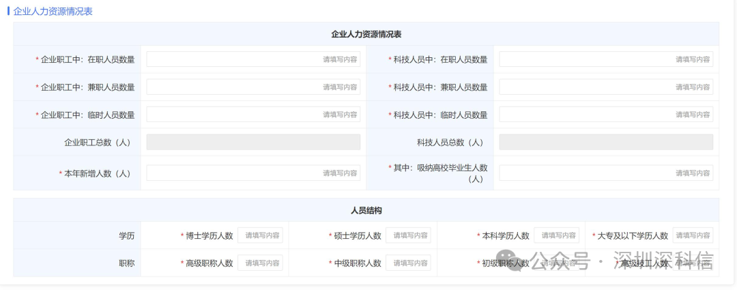Image resolution: width=737 pixels, height=290 pixels.
Task: Click the 科技人员中：在职人员数量 input field
Action: click(606, 59)
